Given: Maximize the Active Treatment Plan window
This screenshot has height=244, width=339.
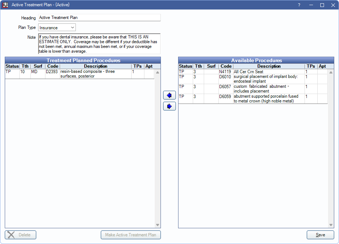Looking at the screenshot, I should pos(322,5).
